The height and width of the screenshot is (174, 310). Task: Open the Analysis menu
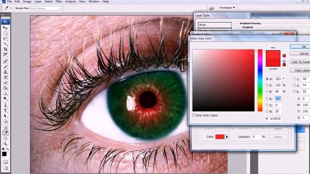70,1
